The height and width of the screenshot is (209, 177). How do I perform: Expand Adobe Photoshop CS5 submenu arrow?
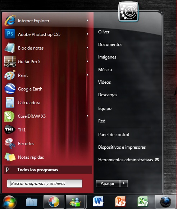point(87,34)
